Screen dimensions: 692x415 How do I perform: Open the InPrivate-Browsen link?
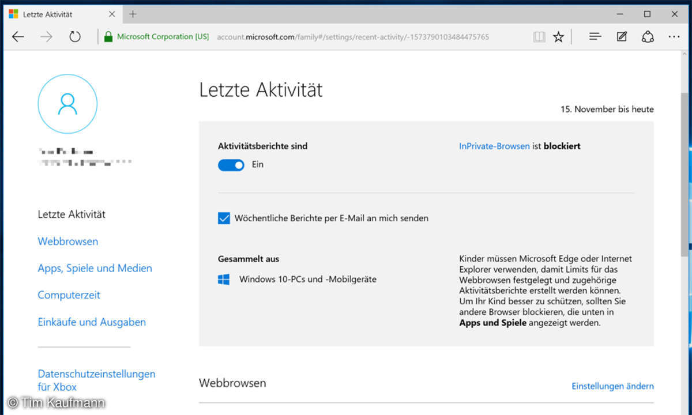[x=494, y=146]
